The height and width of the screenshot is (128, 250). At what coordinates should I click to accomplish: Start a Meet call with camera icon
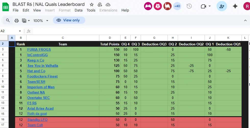click(x=203, y=6)
